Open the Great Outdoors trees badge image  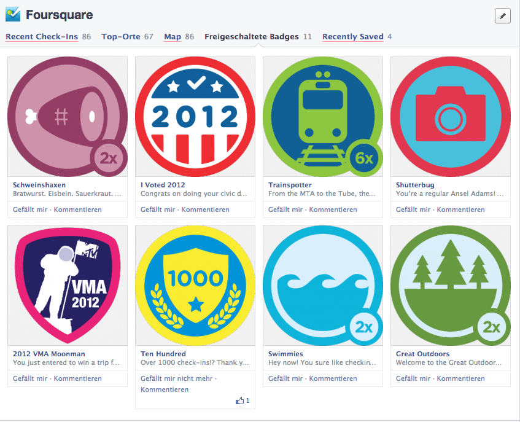click(x=451, y=286)
